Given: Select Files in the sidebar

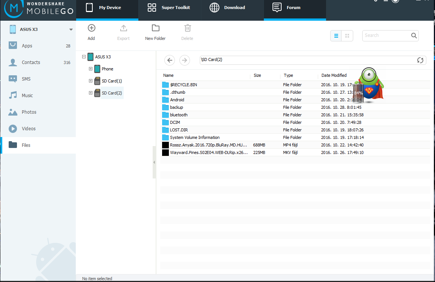Looking at the screenshot, I should pos(38,145).
